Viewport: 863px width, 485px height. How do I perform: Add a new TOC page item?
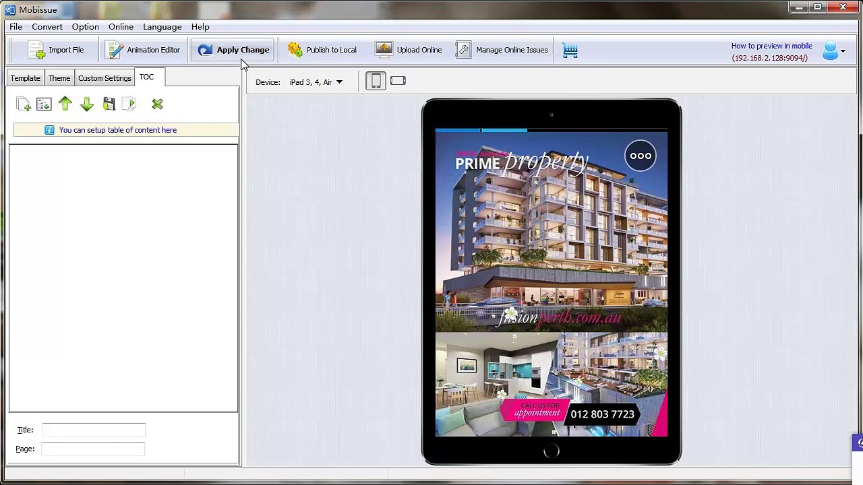24,104
